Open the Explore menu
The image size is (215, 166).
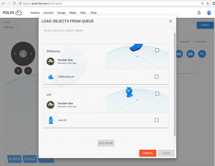point(35,13)
